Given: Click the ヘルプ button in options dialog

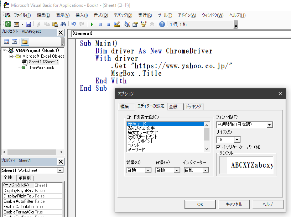Looking at the screenshot, I should (x=267, y=205).
